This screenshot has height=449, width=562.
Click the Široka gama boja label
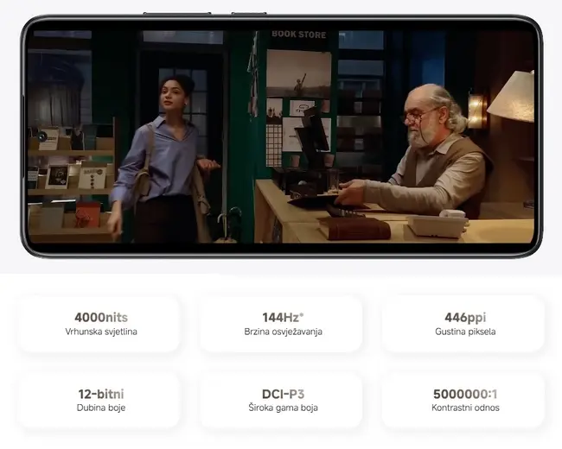click(283, 408)
